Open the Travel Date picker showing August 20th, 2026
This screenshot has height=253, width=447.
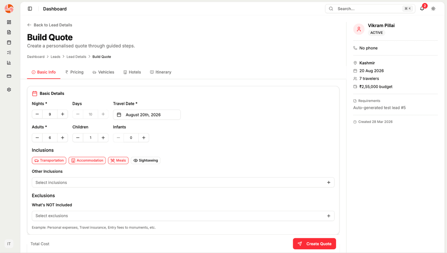tap(147, 114)
